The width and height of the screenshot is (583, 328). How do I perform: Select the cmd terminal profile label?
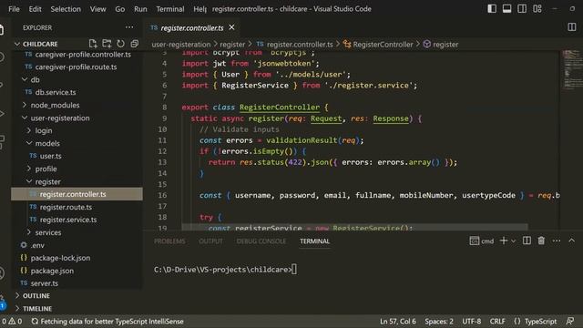click(482, 241)
